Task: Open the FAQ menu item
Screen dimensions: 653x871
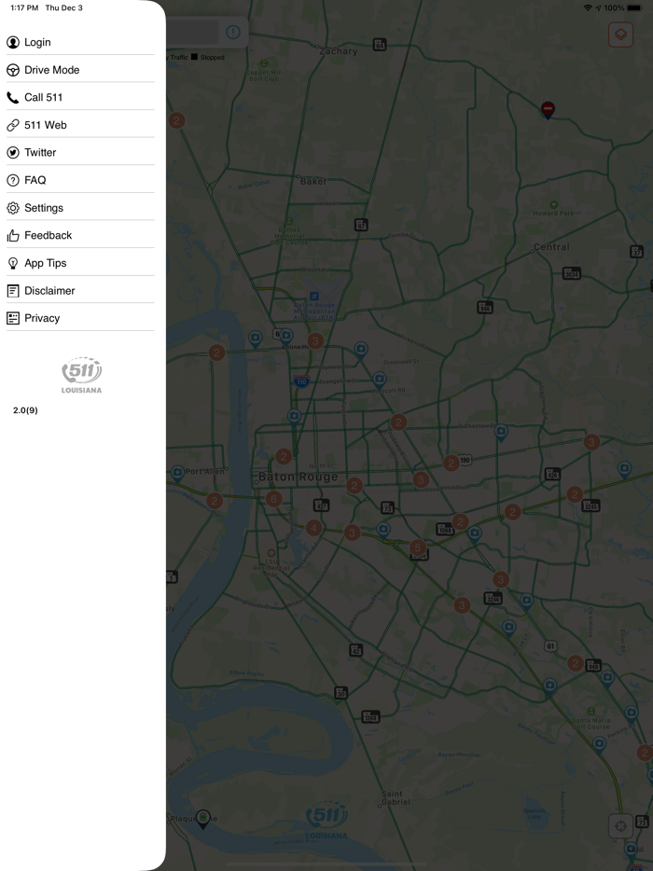Action: [x=35, y=180]
